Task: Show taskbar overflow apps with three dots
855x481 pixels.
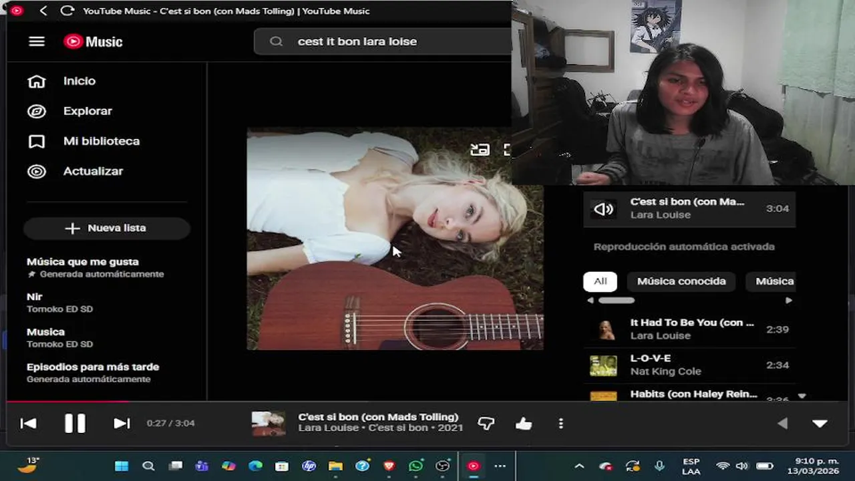Action: pyautogui.click(x=500, y=466)
